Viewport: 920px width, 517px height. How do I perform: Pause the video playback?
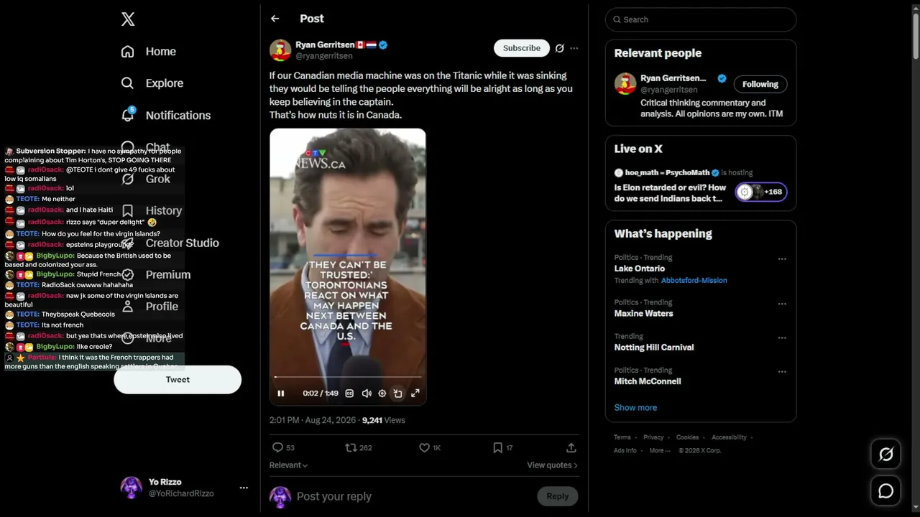281,393
